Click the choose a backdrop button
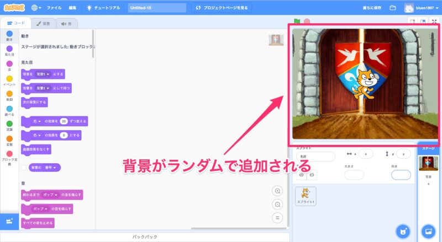The width and height of the screenshot is (442, 242). click(428, 230)
